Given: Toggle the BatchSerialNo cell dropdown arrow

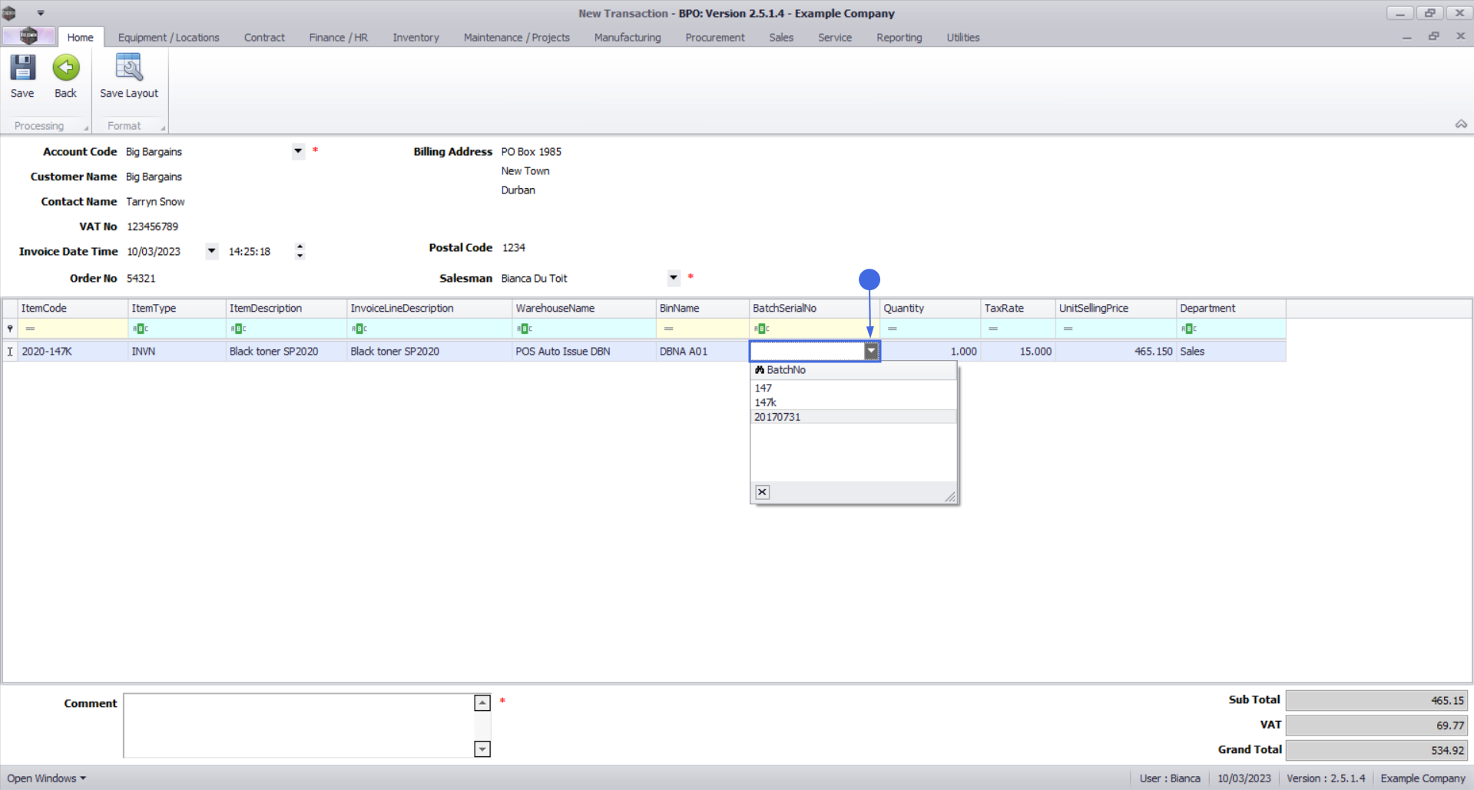Looking at the screenshot, I should pyautogui.click(x=871, y=351).
